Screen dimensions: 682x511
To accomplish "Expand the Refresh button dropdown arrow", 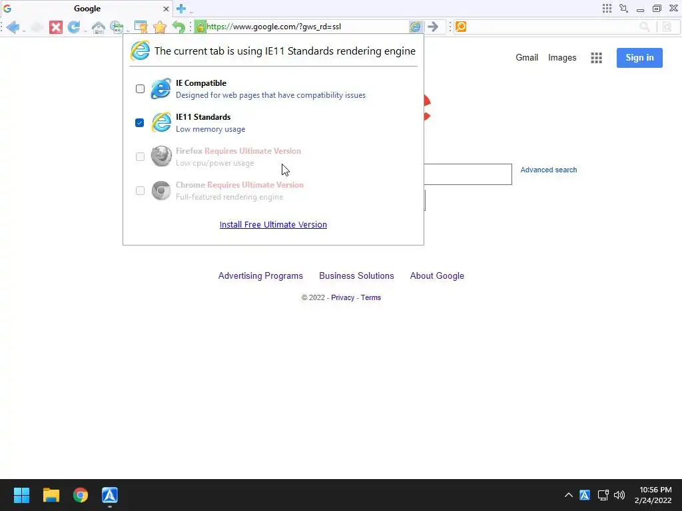I will click(85, 31).
